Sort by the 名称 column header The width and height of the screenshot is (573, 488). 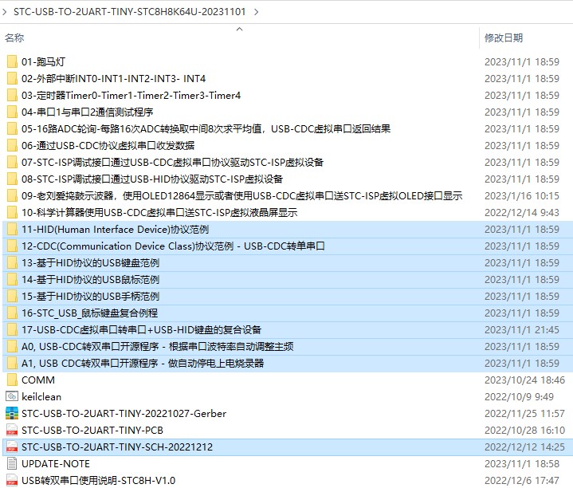point(14,37)
